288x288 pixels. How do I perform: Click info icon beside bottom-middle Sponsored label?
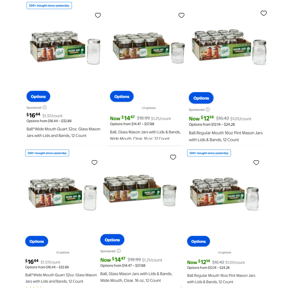coord(119,251)
